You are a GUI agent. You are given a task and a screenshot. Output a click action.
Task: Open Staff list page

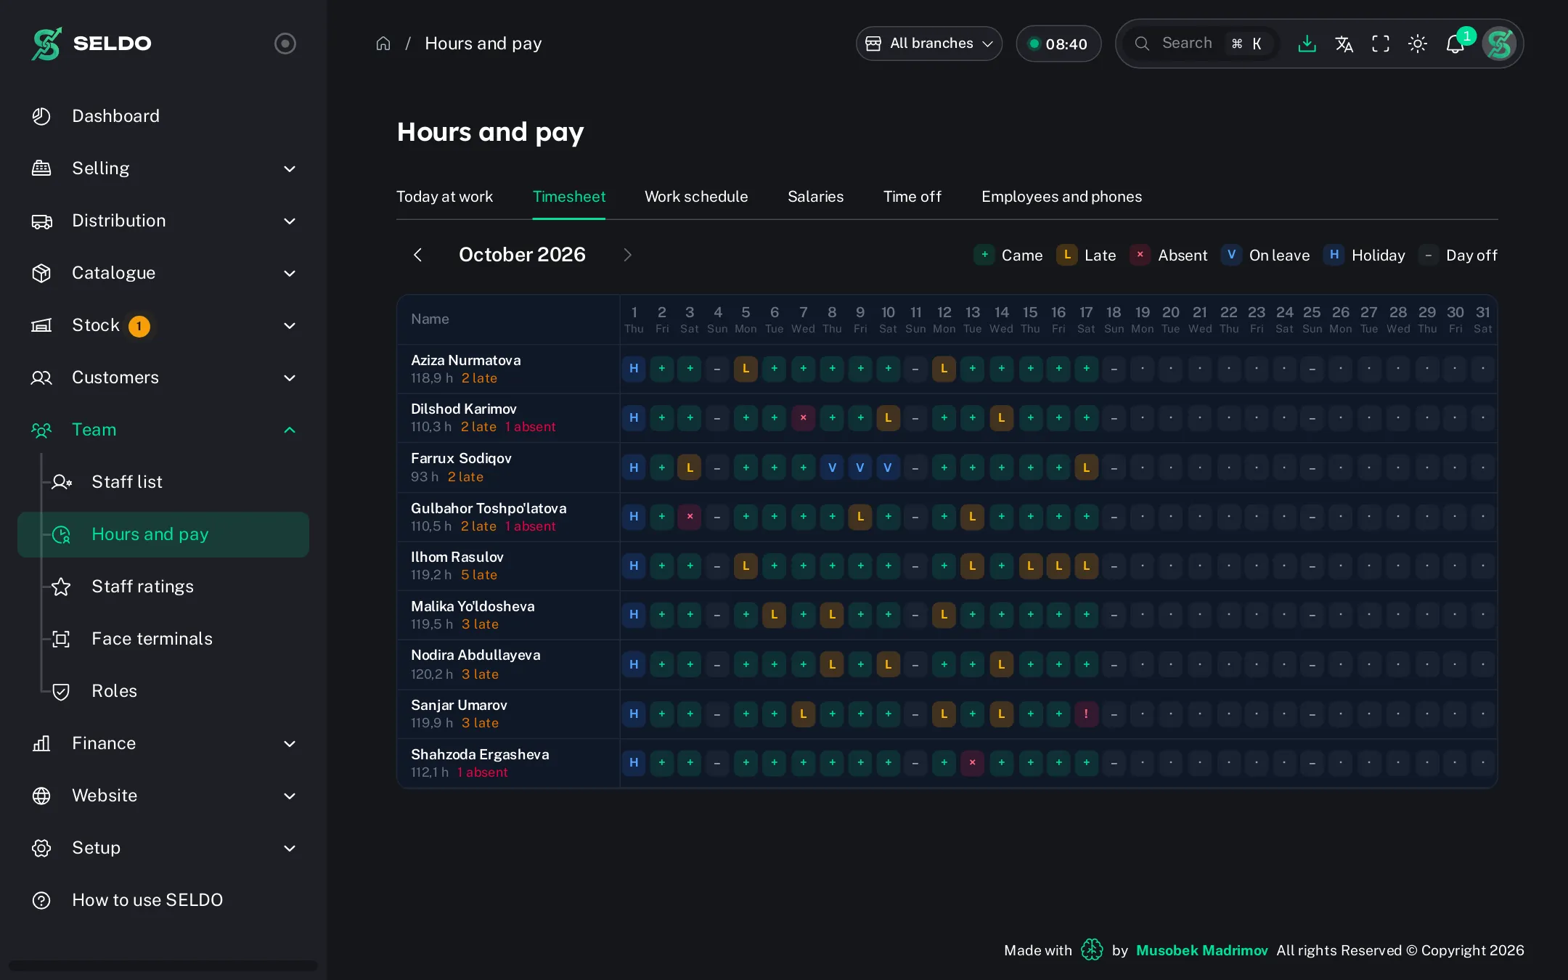[x=163, y=482]
